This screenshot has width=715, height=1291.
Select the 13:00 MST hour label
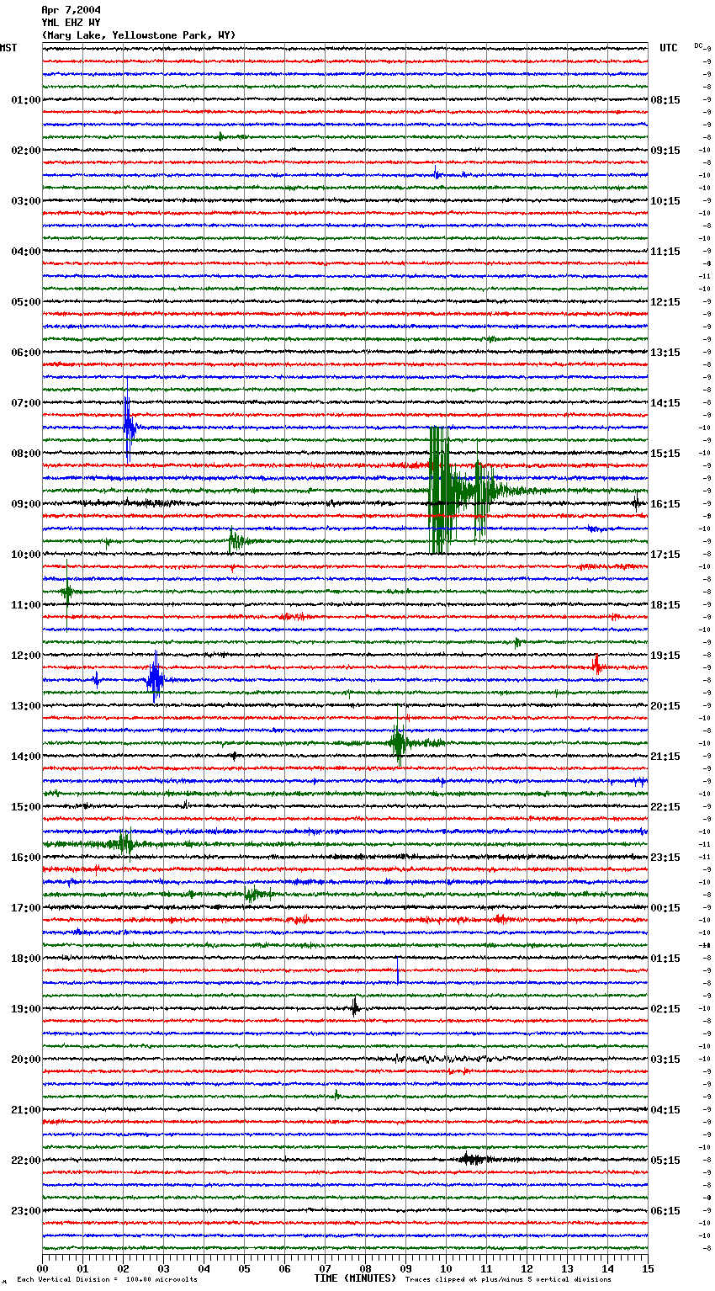click(26, 706)
